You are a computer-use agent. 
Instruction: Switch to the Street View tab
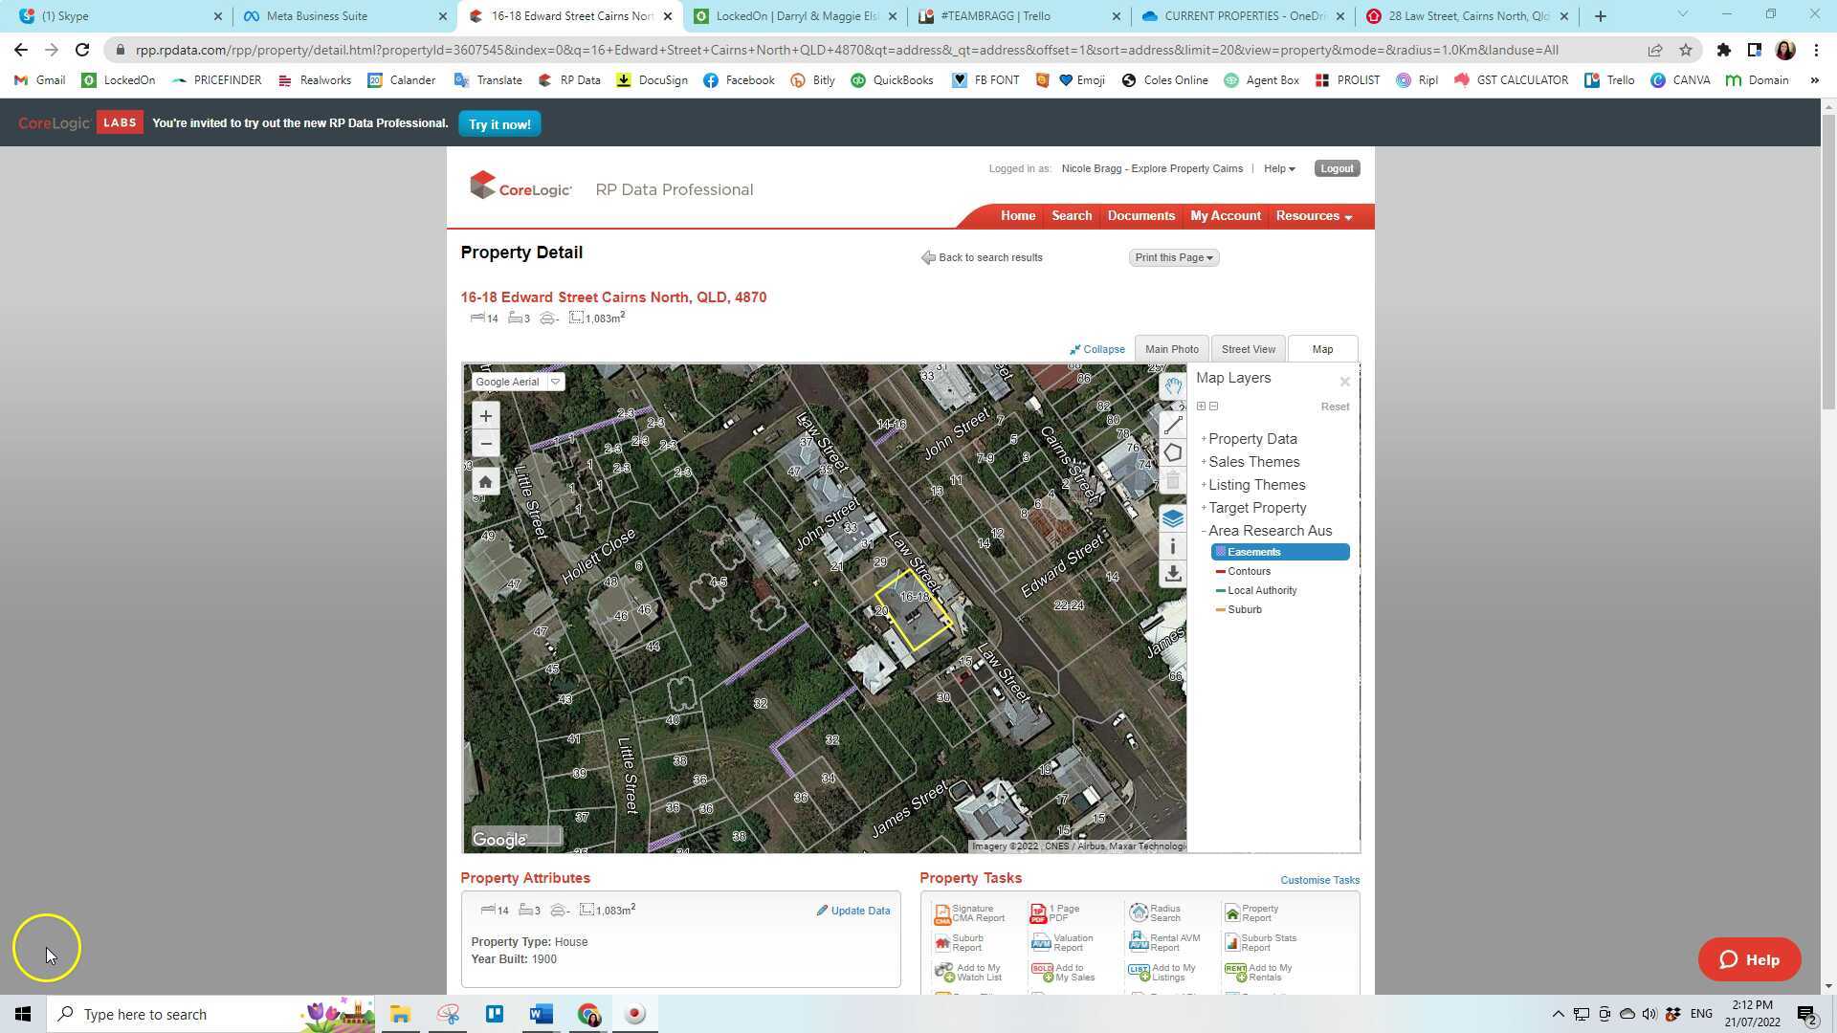(1248, 348)
